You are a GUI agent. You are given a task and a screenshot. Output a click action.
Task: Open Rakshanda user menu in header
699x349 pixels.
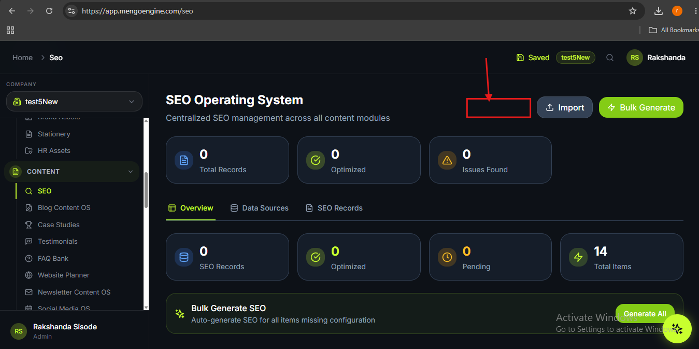click(x=656, y=58)
